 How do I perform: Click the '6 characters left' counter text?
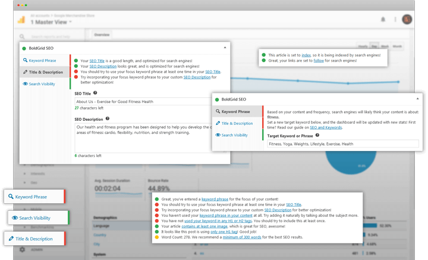[88, 156]
